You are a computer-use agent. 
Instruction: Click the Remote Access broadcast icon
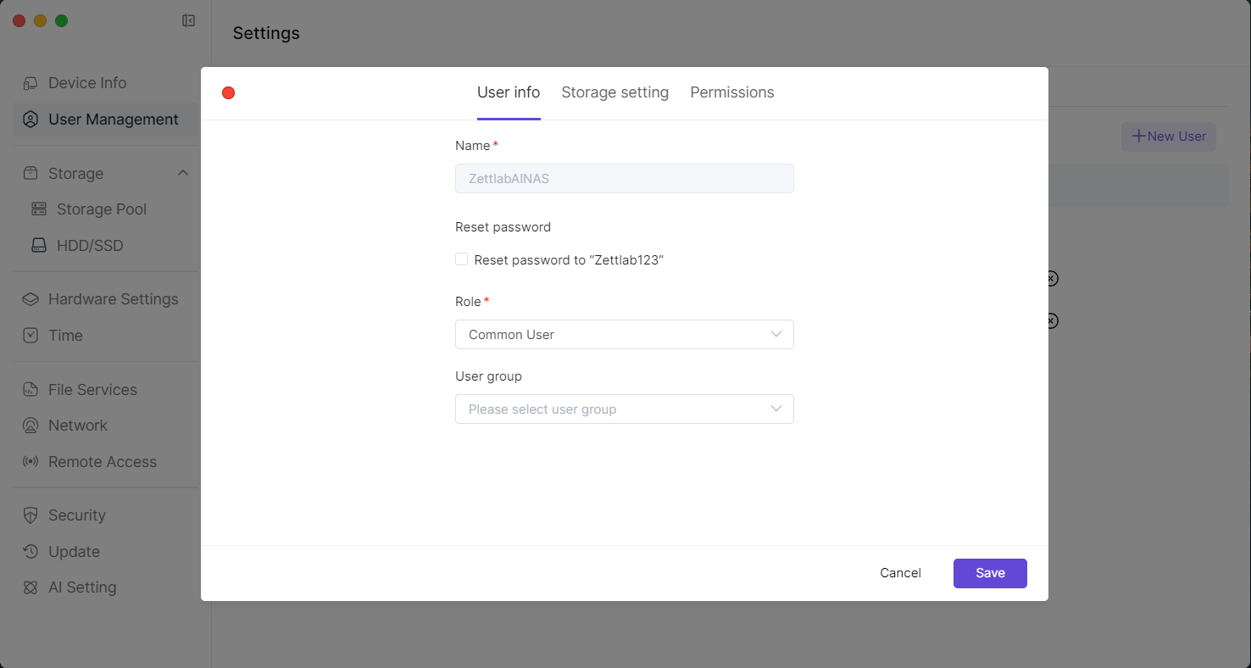(x=31, y=462)
